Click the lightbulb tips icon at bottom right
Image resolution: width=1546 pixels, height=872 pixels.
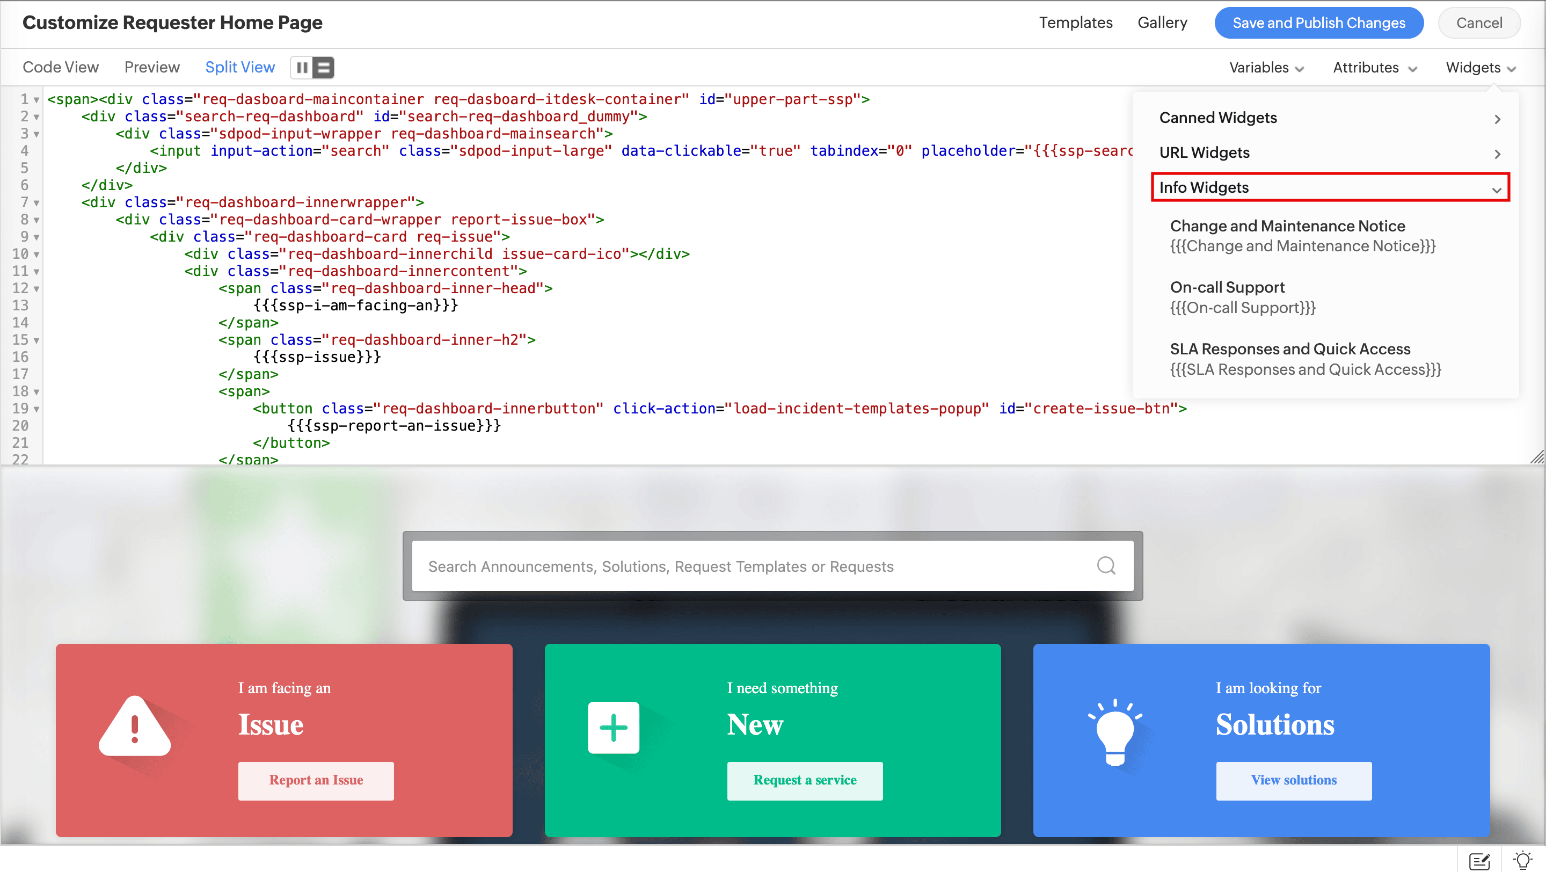click(x=1522, y=860)
